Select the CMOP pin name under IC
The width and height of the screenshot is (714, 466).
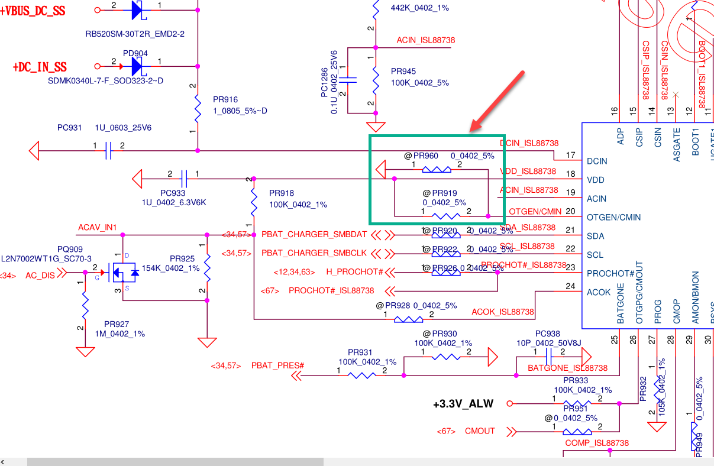point(676,312)
